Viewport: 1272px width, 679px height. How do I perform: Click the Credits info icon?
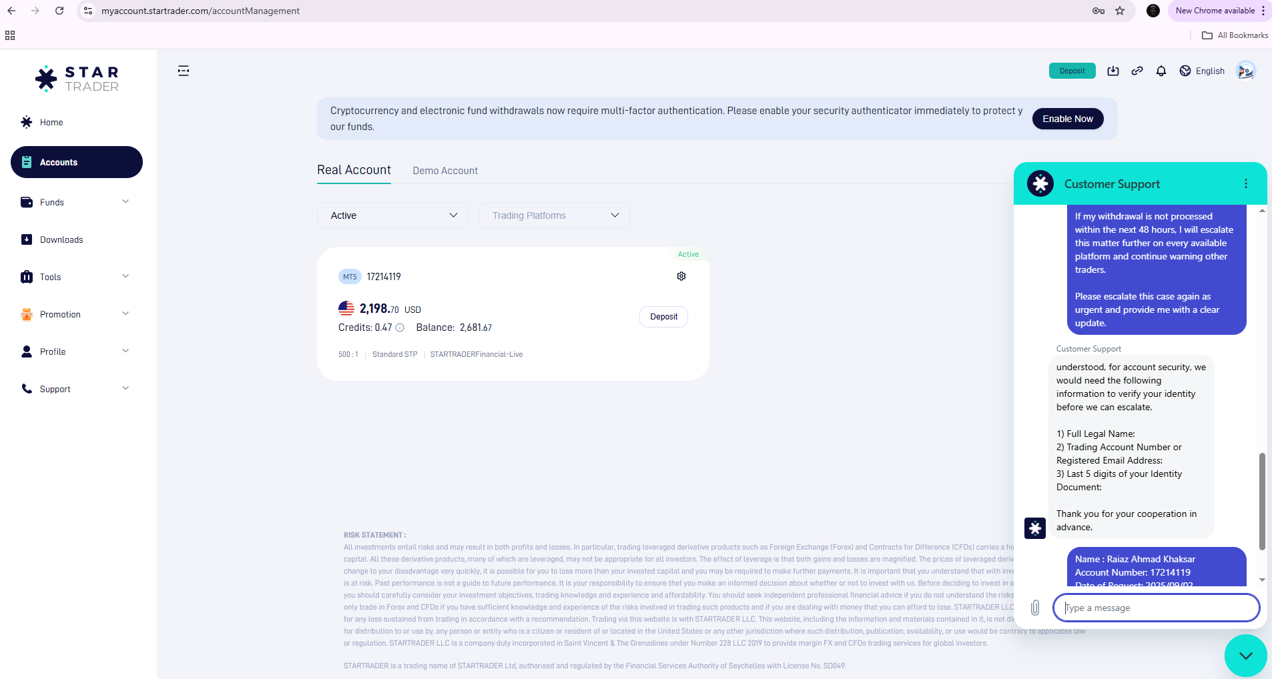pyautogui.click(x=400, y=327)
